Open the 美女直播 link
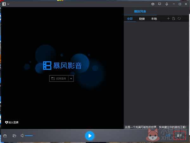Viewport: 190px width, 143px height. pyautogui.click(x=12, y=122)
